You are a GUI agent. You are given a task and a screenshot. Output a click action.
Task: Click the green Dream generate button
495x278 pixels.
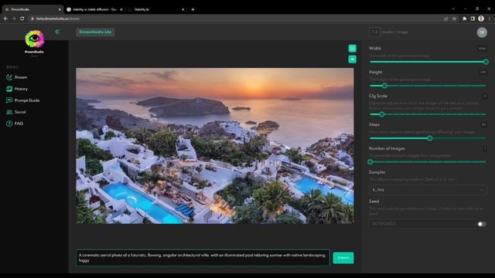tap(343, 258)
